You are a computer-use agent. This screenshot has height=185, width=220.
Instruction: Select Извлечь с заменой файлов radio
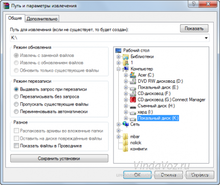tap(16, 55)
